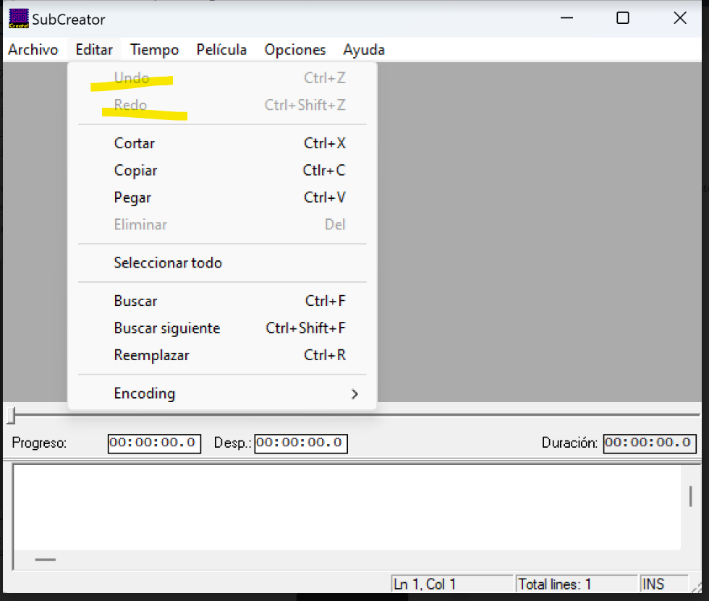
Task: Choose Seleccionar todo in the edit menu
Action: [x=167, y=263]
